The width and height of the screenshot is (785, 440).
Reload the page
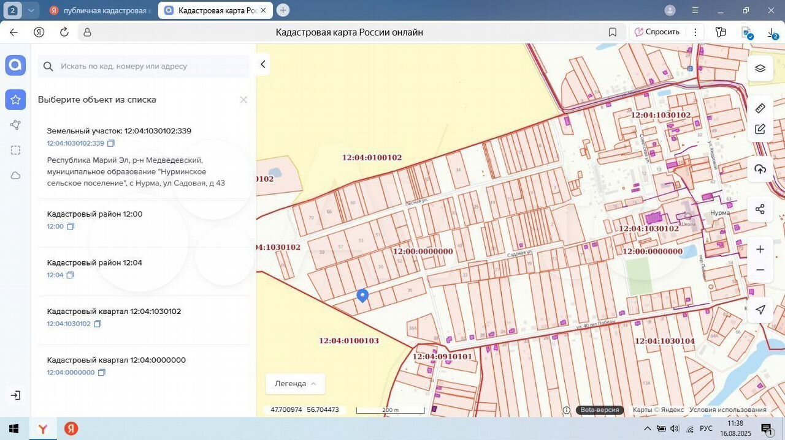(x=64, y=32)
